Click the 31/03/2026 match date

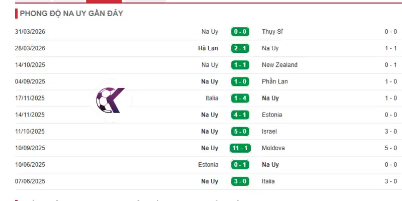tap(30, 32)
